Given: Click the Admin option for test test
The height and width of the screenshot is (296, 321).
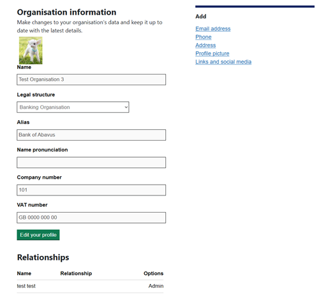Looking at the screenshot, I should pos(156,286).
